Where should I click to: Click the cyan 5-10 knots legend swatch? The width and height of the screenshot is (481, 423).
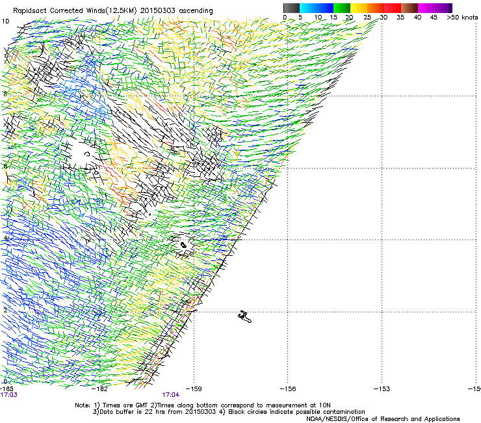(308, 8)
